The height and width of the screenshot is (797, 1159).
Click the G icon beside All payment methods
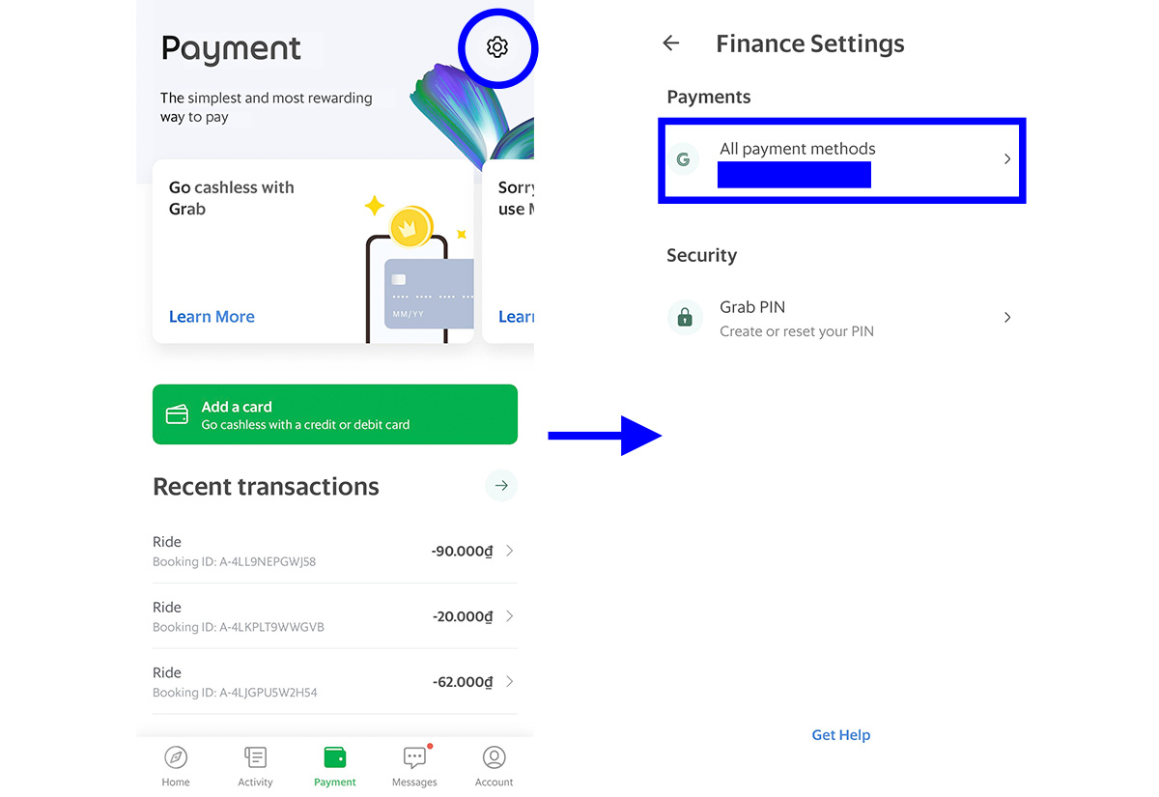click(684, 159)
